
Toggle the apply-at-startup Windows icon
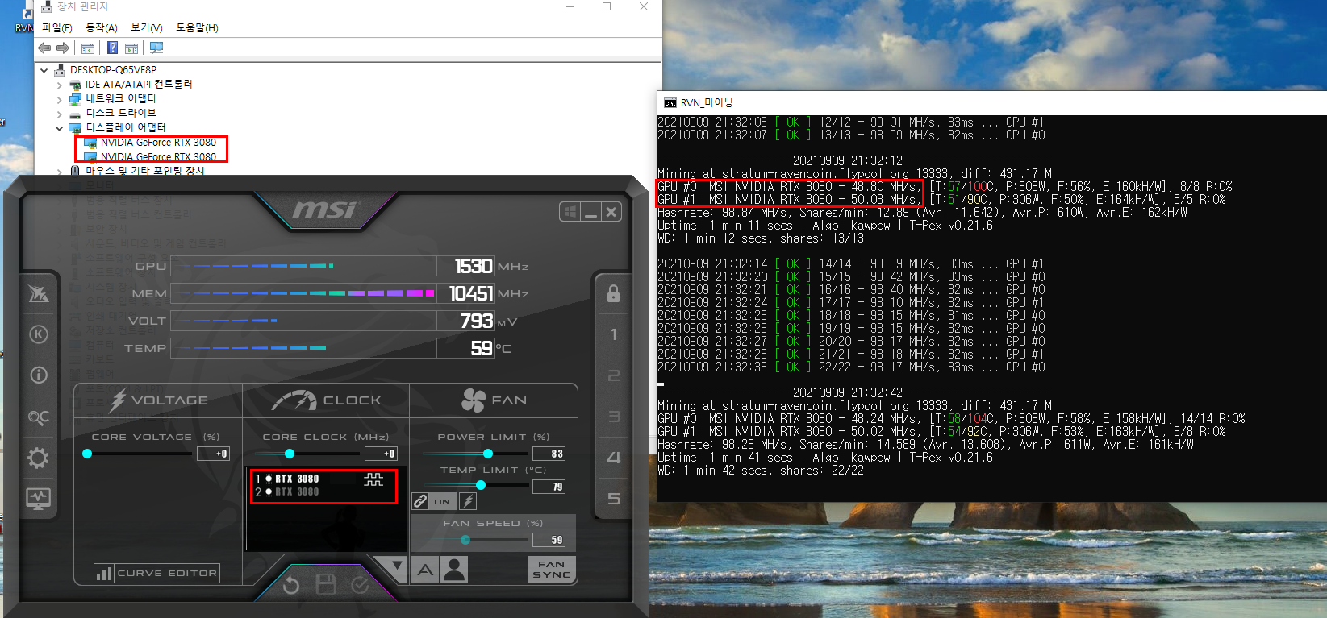570,212
